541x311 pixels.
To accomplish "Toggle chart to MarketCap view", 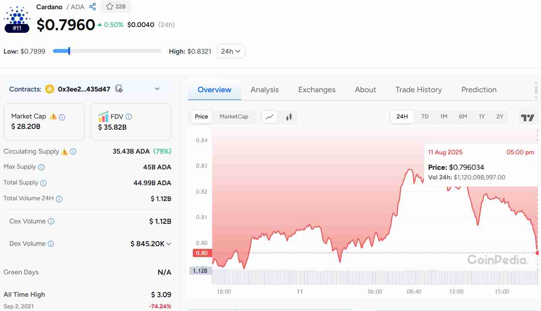I will (234, 117).
